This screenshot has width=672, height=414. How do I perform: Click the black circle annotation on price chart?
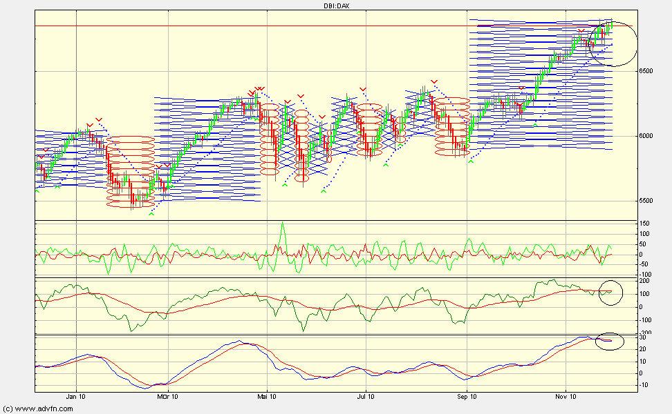(x=612, y=43)
